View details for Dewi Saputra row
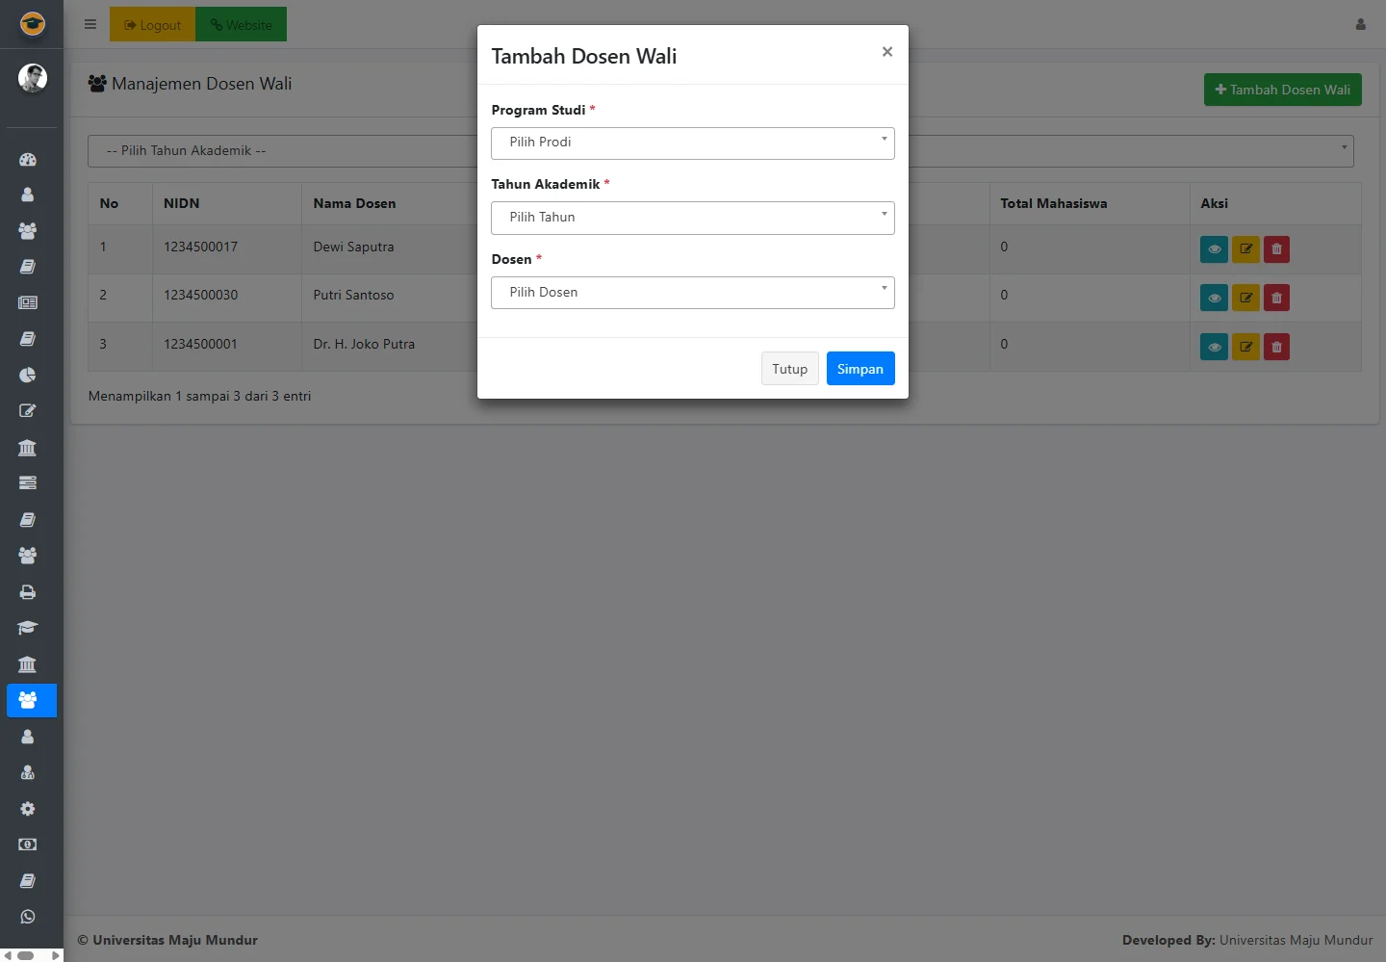The height and width of the screenshot is (962, 1386). [1214, 249]
